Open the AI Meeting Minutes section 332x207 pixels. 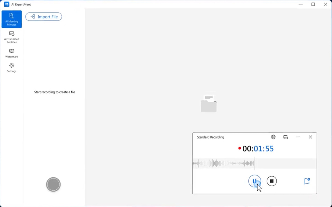tap(12, 19)
